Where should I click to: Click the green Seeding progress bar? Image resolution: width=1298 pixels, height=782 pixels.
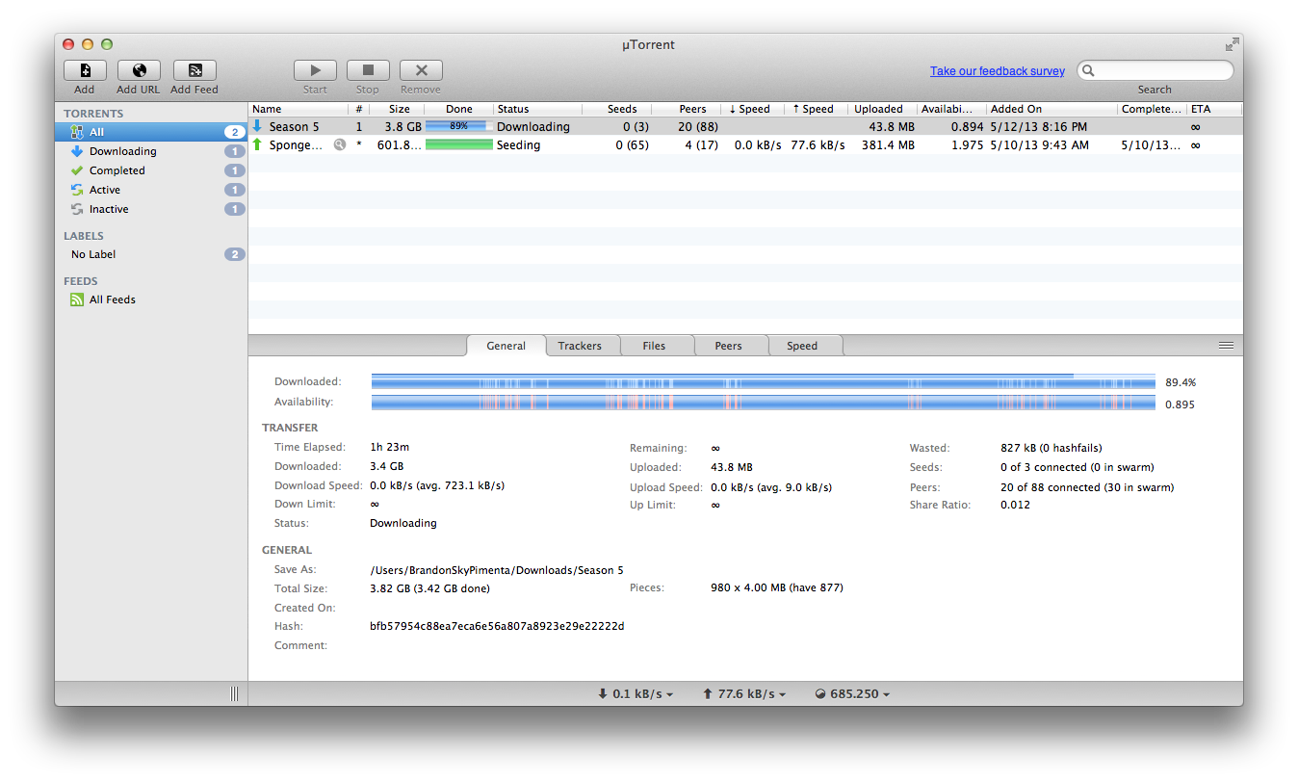tap(459, 144)
